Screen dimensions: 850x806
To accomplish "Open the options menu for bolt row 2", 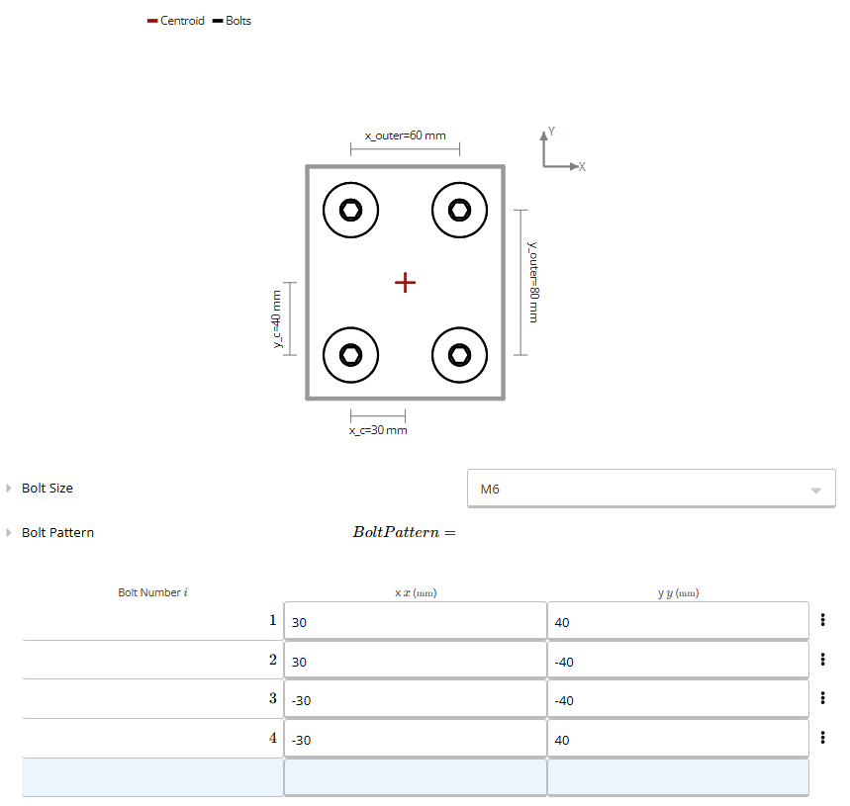I will 822,660.
